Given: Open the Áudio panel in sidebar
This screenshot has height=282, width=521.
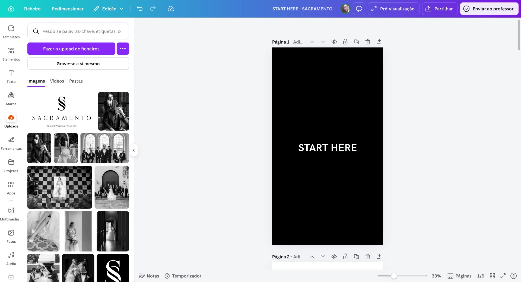Looking at the screenshot, I should [11, 258].
